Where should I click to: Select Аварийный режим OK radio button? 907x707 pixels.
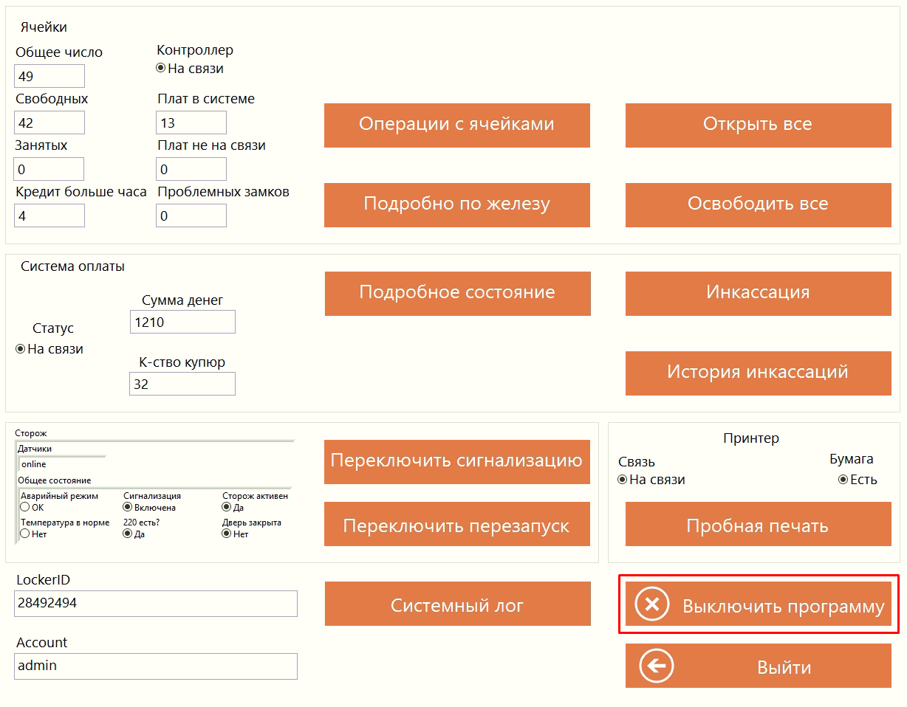(x=25, y=507)
